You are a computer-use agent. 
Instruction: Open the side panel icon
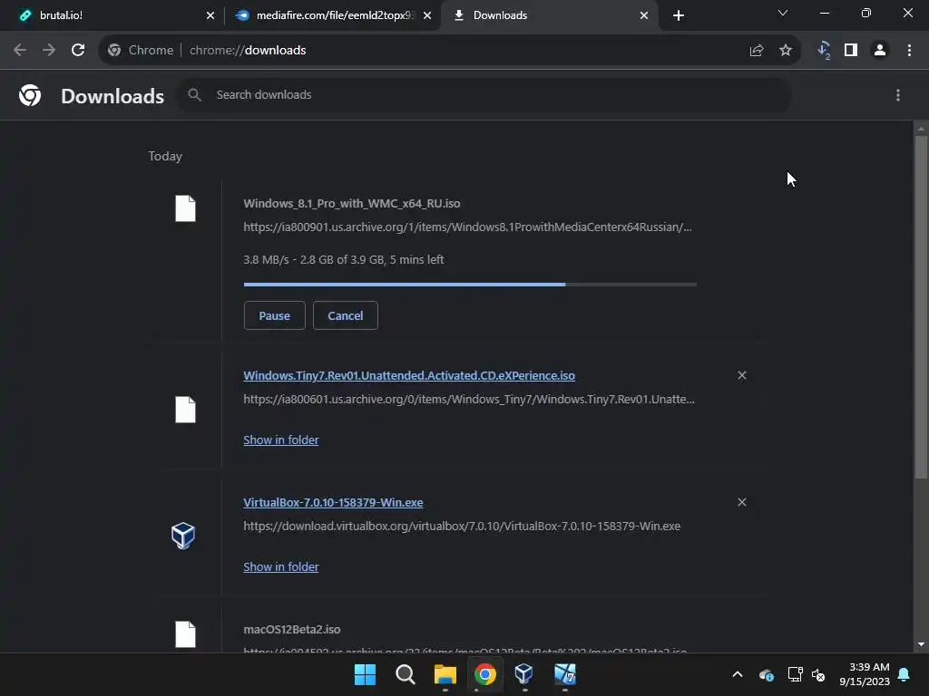851,51
